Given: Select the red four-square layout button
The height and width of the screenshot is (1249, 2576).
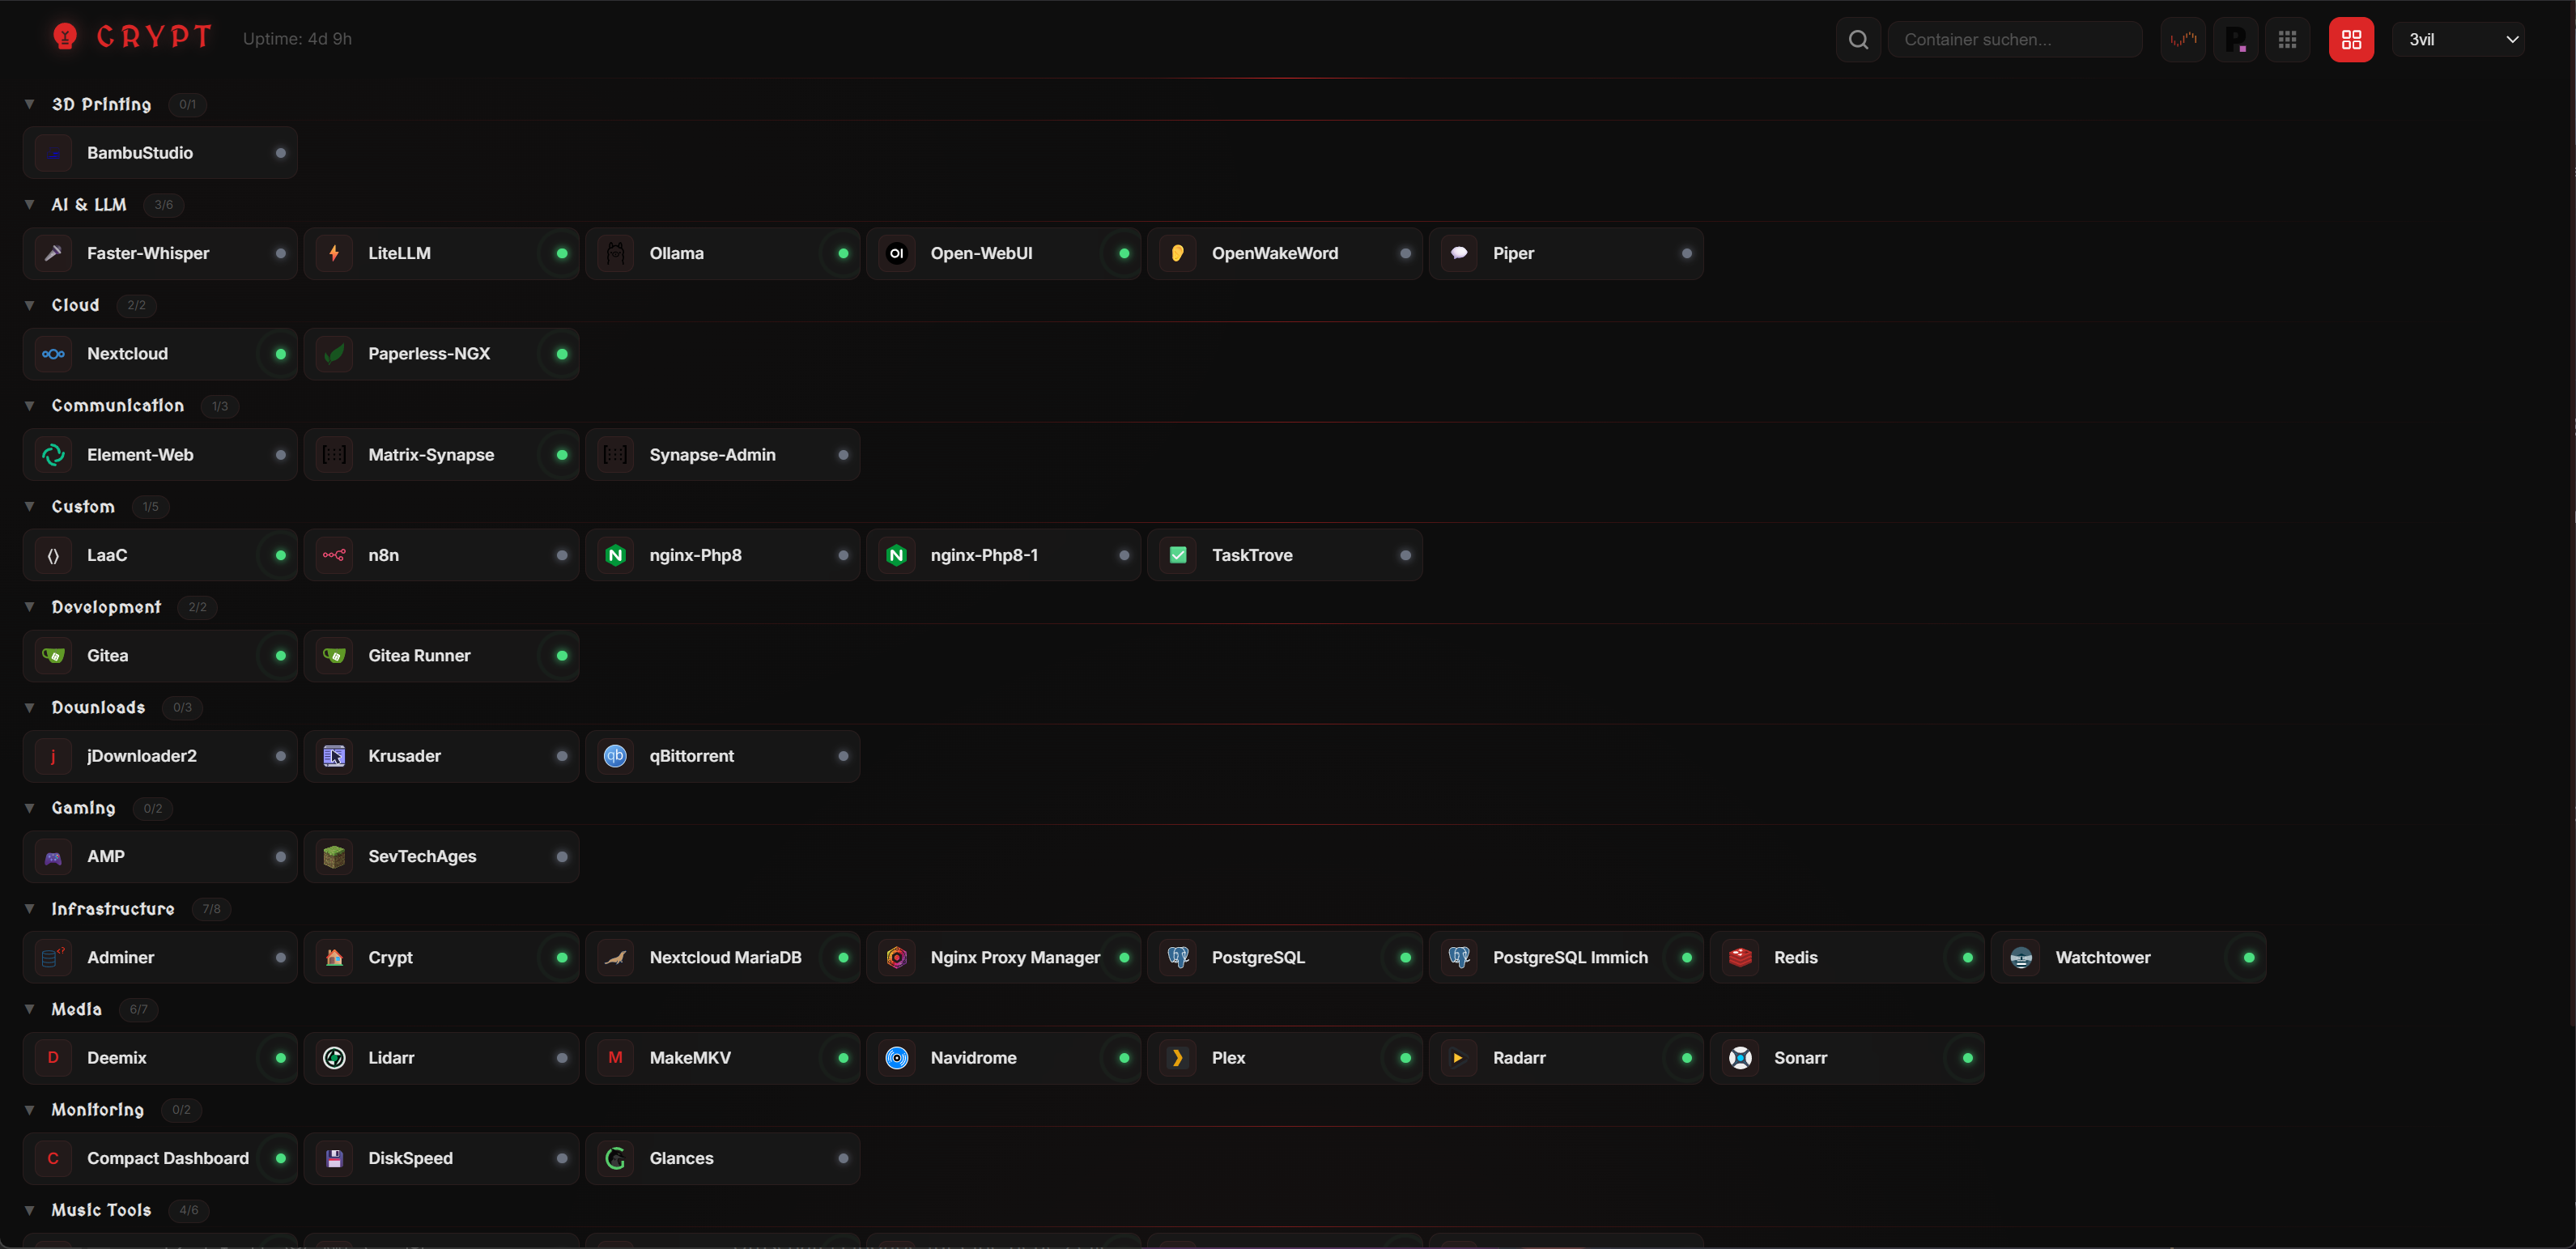Looking at the screenshot, I should [x=2351, y=40].
